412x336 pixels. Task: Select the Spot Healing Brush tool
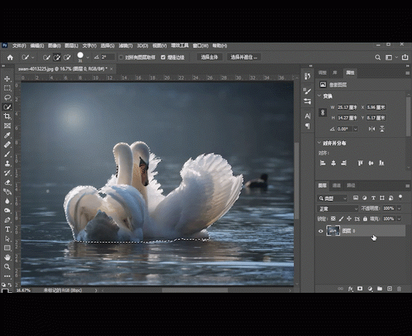[x=8, y=145]
